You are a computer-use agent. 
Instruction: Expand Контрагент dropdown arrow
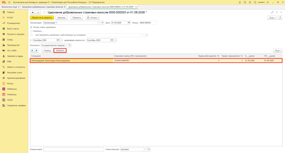pyautogui.click(x=66, y=45)
